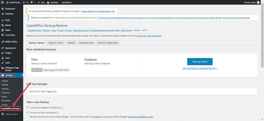Open UpdraftPlus in the admin bar
Screen dimensions: 264x121
click(x=67, y=3)
